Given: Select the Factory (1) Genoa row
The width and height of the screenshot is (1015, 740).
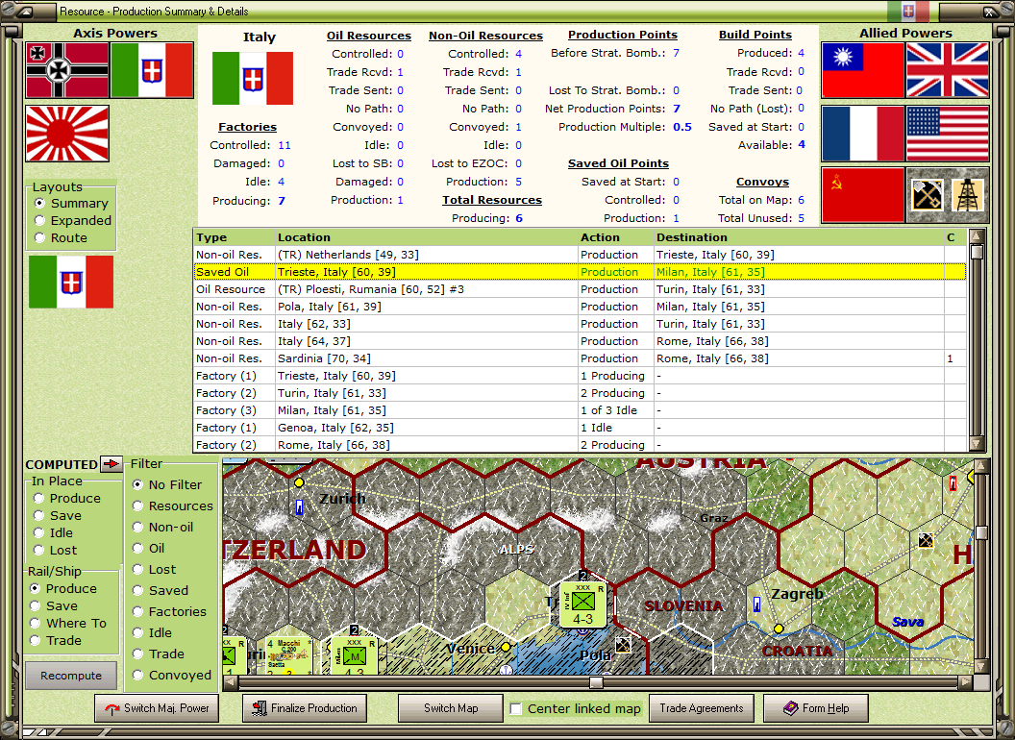Looking at the screenshot, I should (580, 428).
